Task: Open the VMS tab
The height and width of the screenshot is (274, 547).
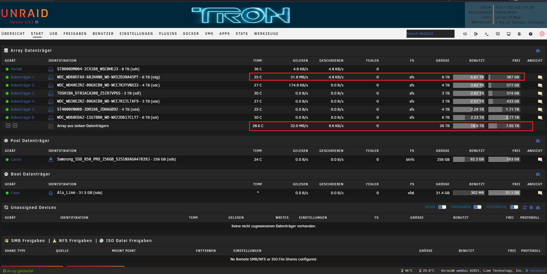Action: click(209, 34)
